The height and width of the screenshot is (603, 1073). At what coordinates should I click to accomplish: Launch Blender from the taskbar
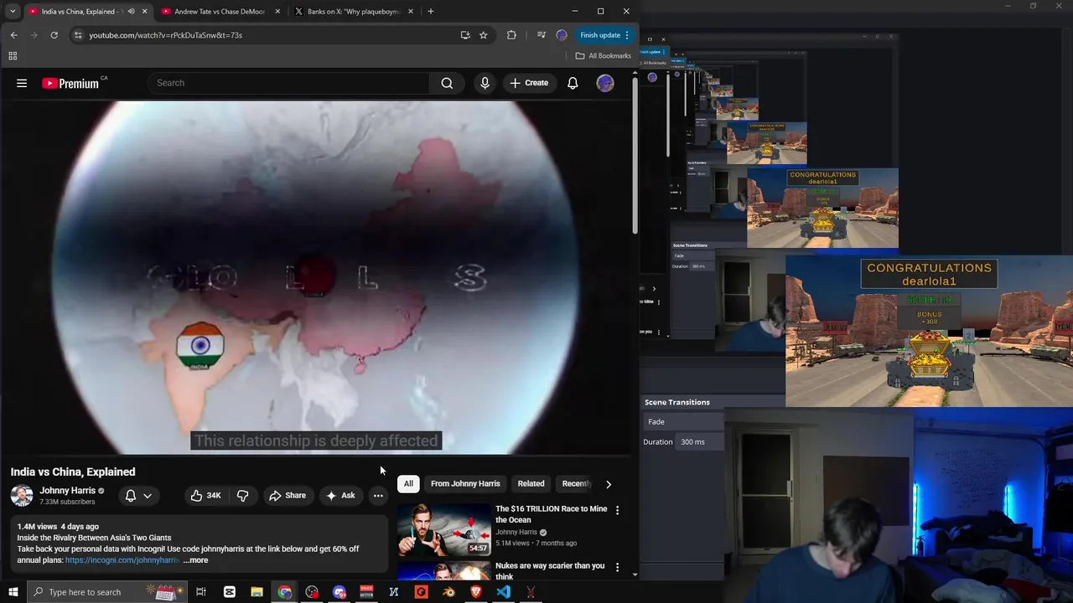pos(448,592)
